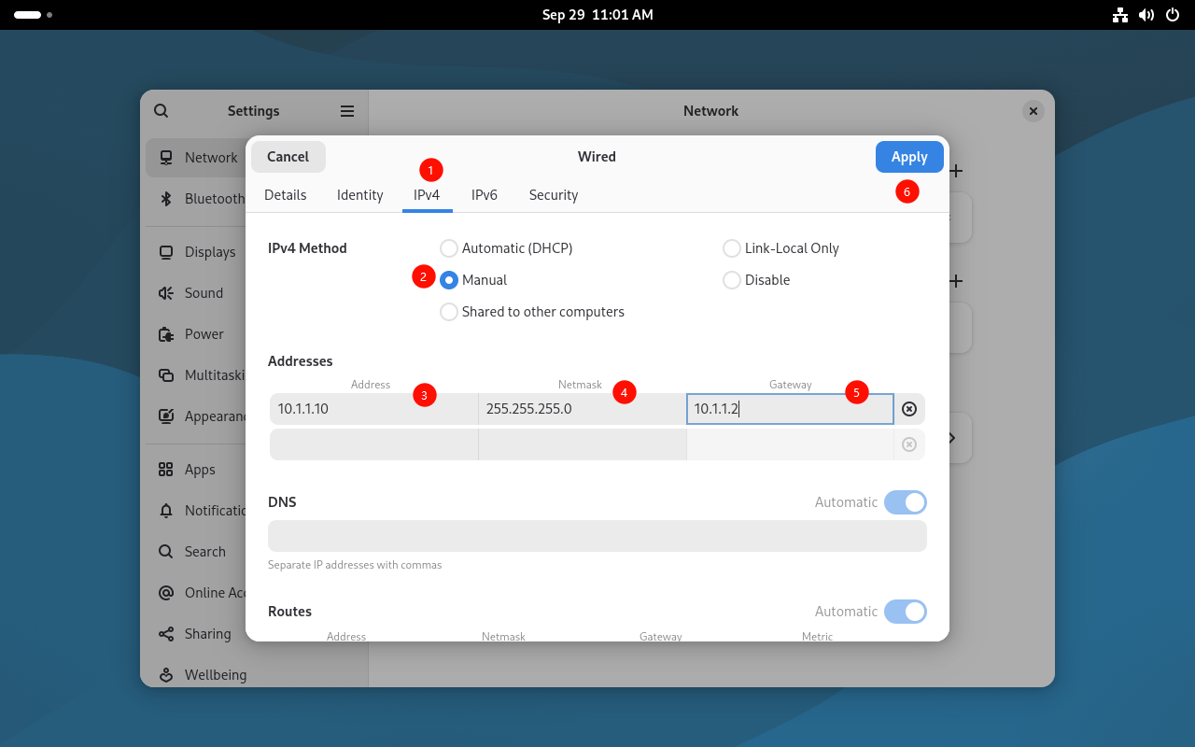Select Link-Local Only method

tap(732, 248)
